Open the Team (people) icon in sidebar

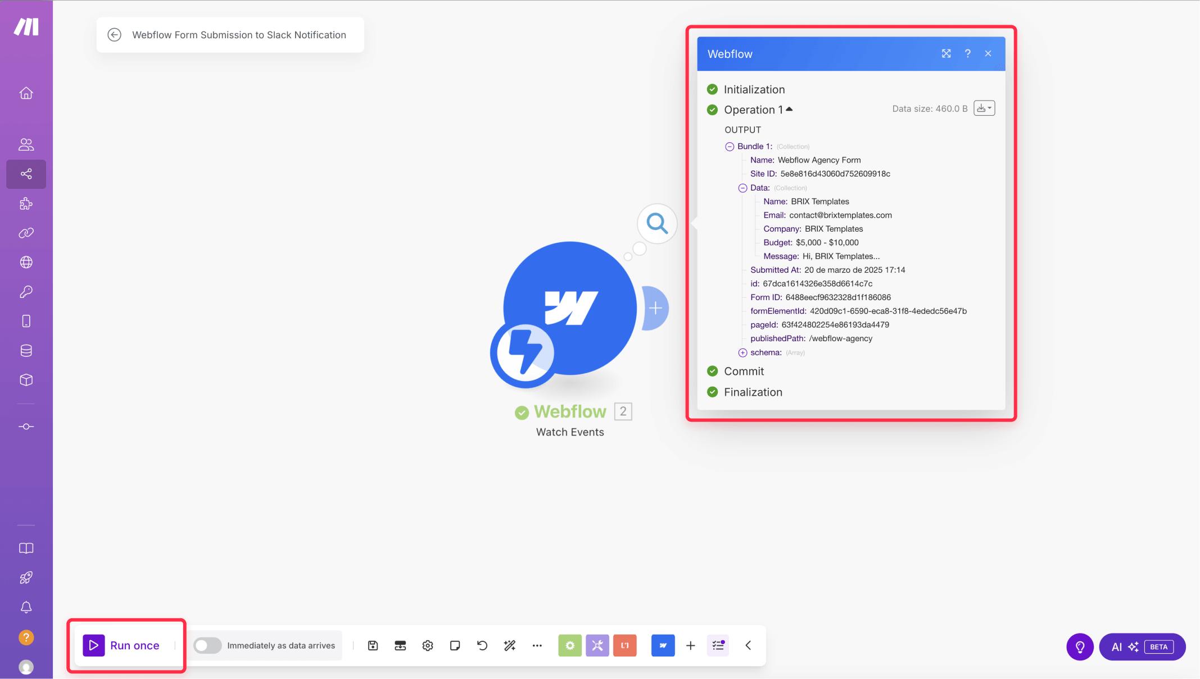pyautogui.click(x=26, y=144)
